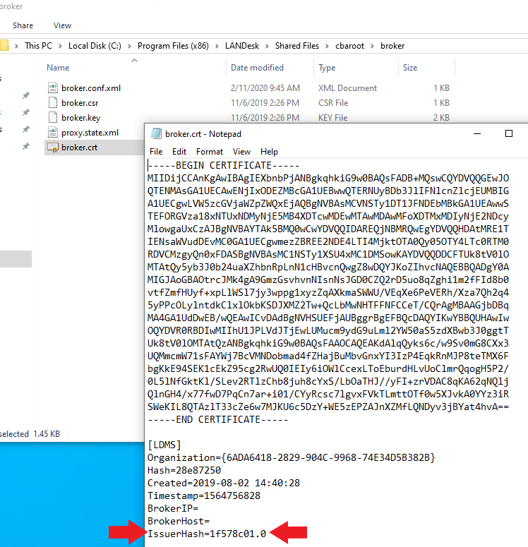
Task: Click the broker.conf.xml file icon
Action: tap(52, 88)
